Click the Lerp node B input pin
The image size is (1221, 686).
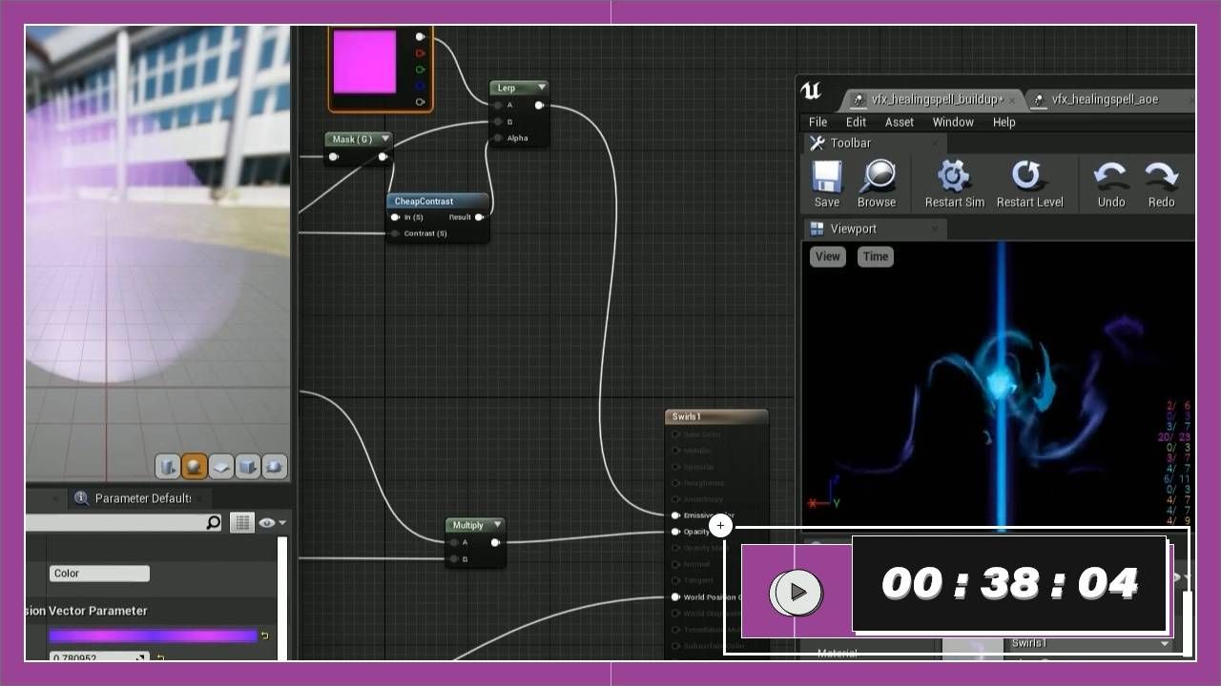pyautogui.click(x=498, y=122)
